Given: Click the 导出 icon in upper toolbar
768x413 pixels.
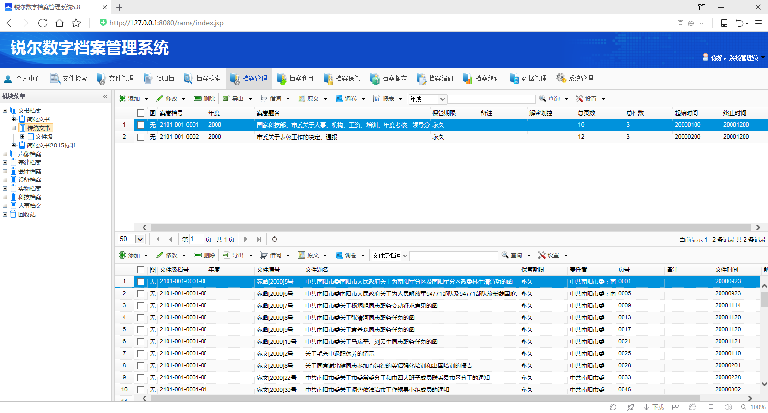Looking at the screenshot, I should (x=226, y=98).
